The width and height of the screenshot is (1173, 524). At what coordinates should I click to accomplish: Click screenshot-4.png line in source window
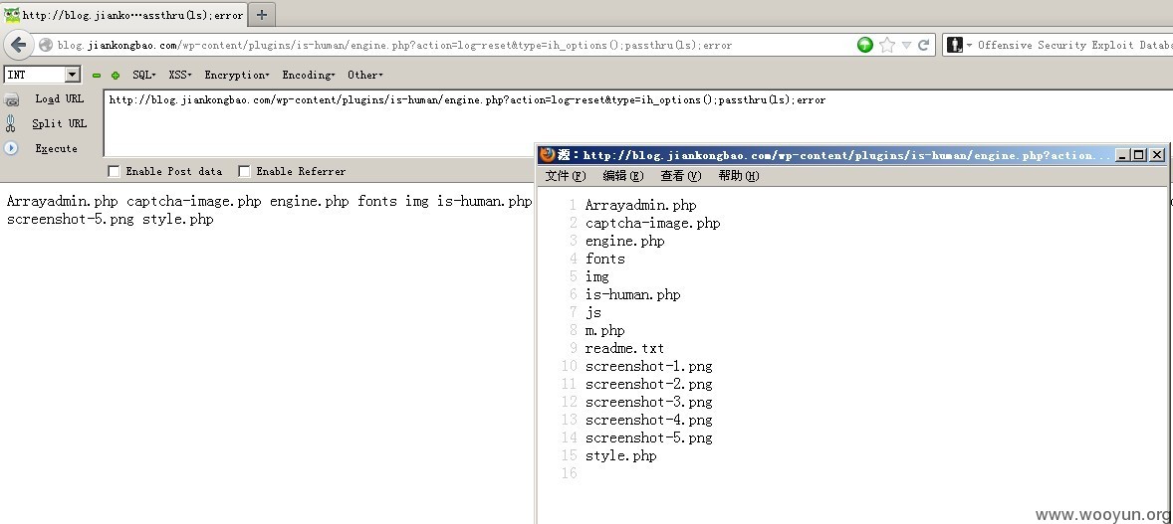tap(648, 421)
